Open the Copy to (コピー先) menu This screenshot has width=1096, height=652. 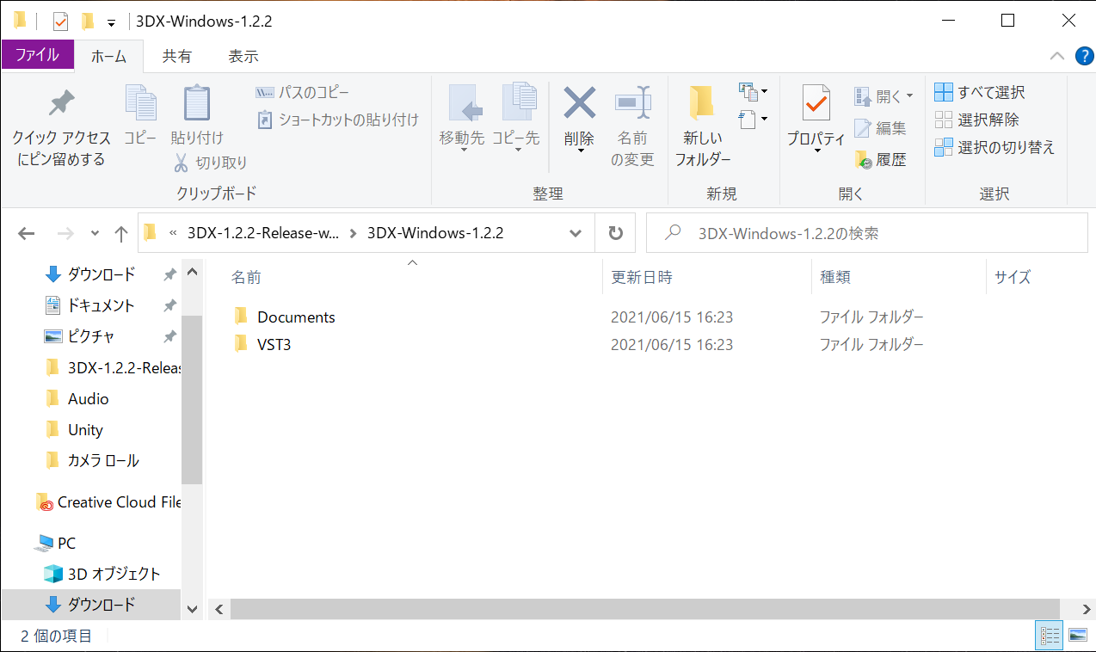pos(517,120)
